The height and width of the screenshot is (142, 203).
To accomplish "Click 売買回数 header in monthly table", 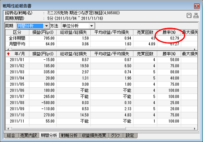I will click(145, 54).
